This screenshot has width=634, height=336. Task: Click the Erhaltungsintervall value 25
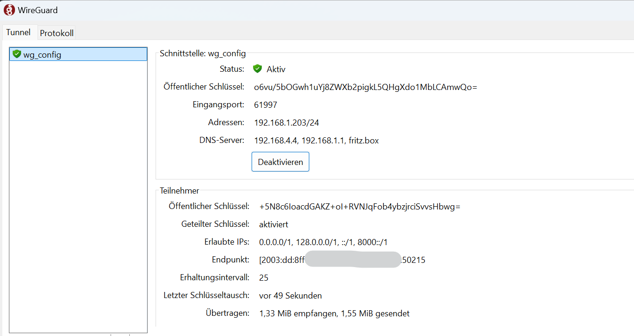pos(264,278)
